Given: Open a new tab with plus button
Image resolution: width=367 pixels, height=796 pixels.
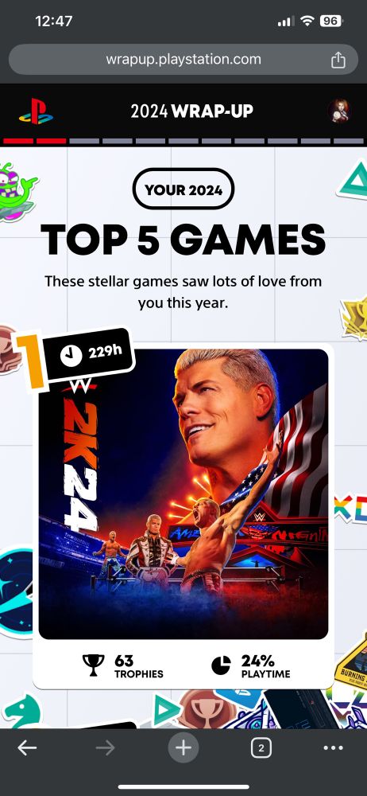Looking at the screenshot, I should coord(183,747).
